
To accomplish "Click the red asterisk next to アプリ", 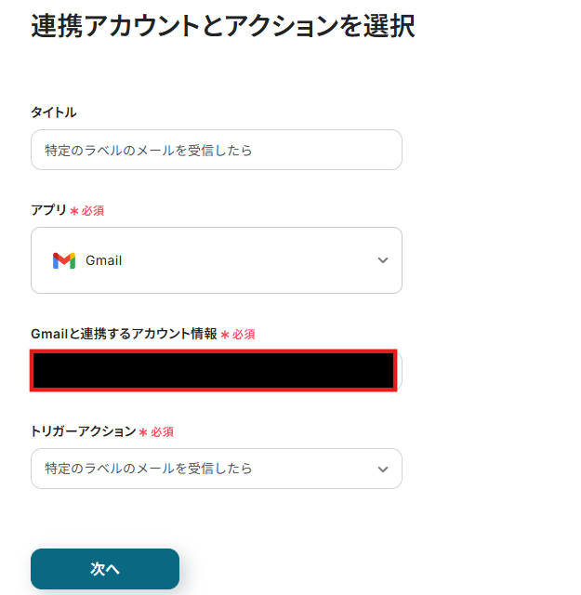I will pyautogui.click(x=74, y=211).
